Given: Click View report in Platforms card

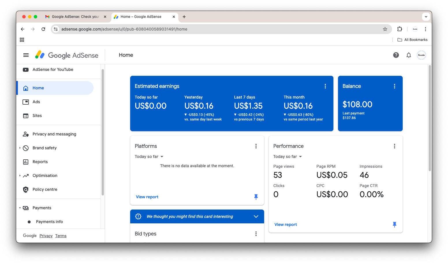Looking at the screenshot, I should [x=147, y=197].
